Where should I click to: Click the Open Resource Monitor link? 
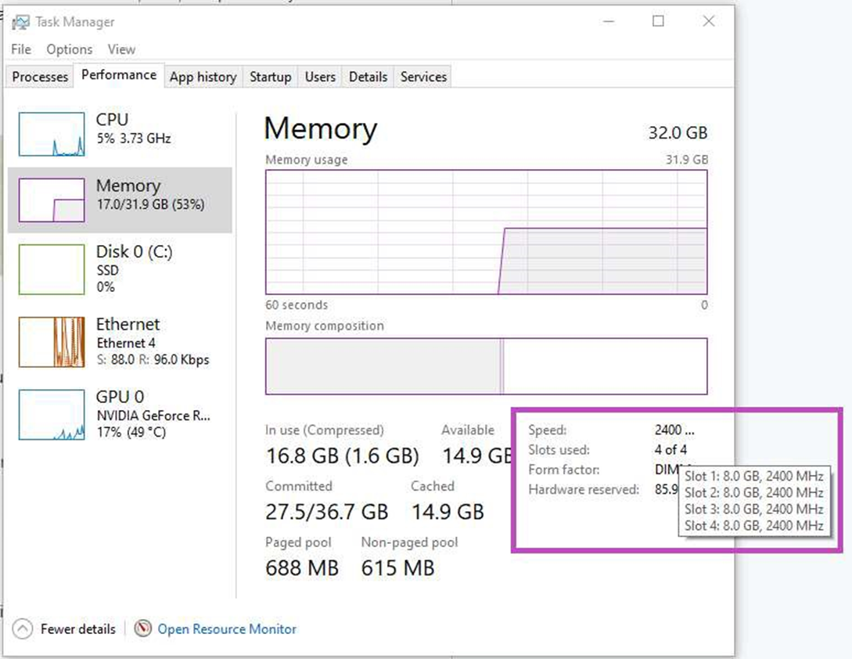[227, 628]
